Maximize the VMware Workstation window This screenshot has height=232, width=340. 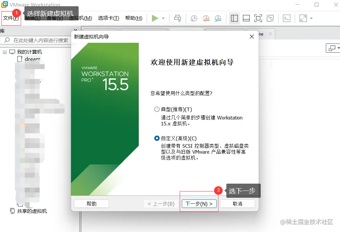(x=317, y=5)
